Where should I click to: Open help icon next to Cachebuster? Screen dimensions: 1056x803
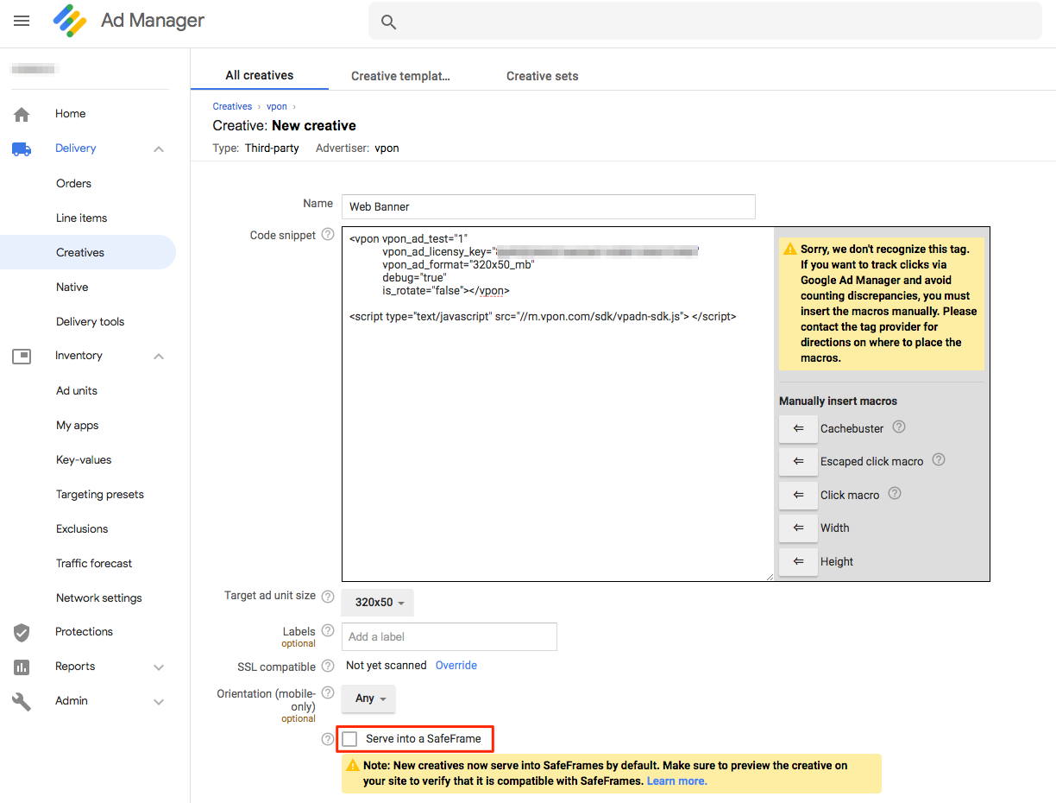pos(899,427)
